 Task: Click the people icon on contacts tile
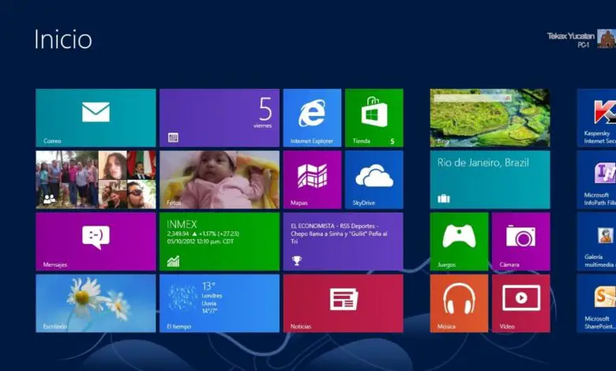[49, 199]
